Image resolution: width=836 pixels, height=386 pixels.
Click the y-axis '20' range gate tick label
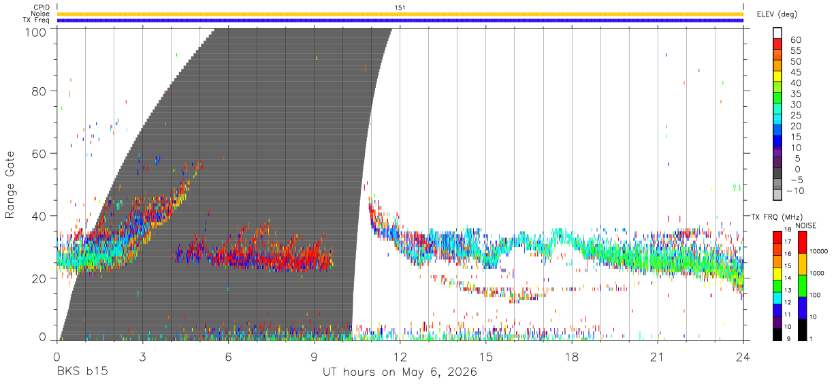[39, 278]
